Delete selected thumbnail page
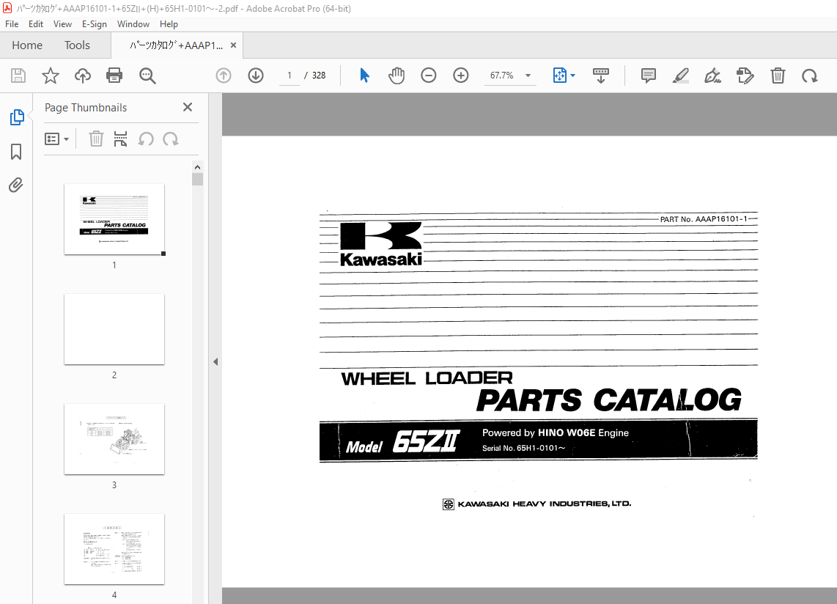The width and height of the screenshot is (837, 604). [x=96, y=139]
